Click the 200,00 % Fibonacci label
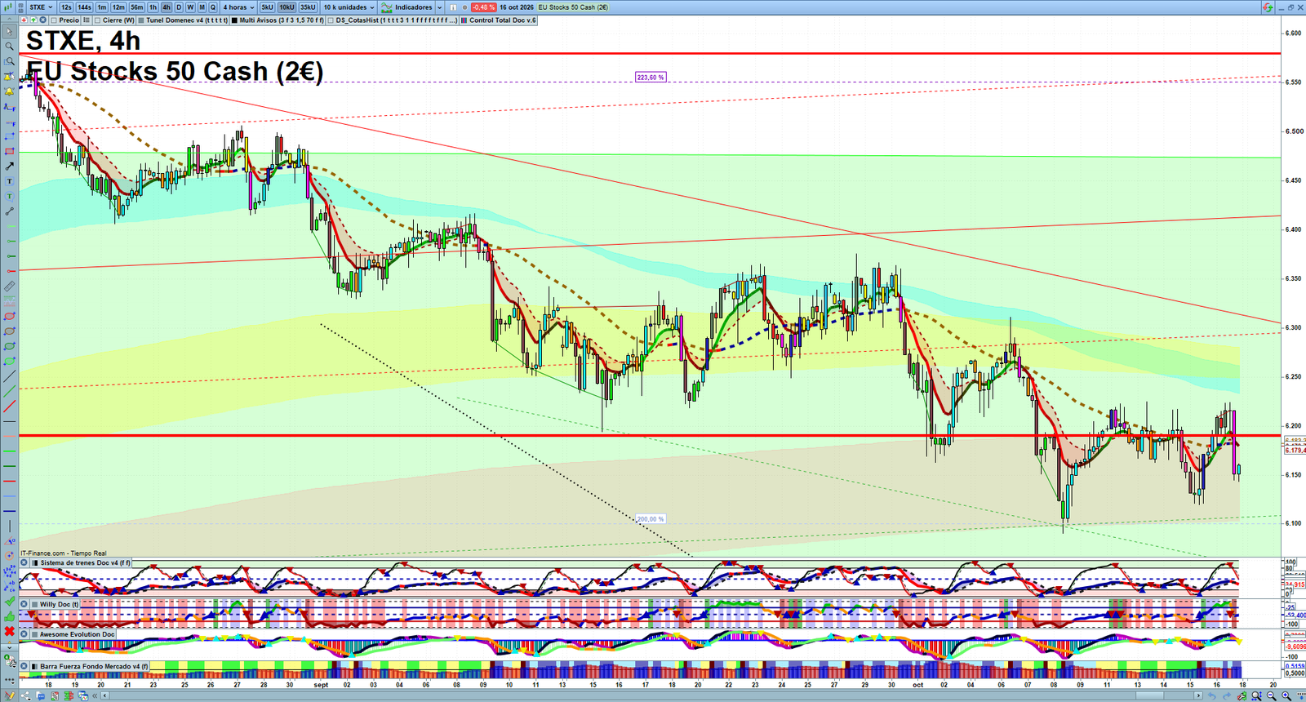Screen dimensions: 1306x702 tap(651, 519)
